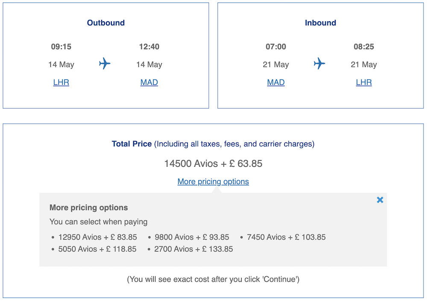Image resolution: width=427 pixels, height=301 pixels.
Task: Click the inbound flight airplane icon
Action: pyautogui.click(x=319, y=64)
